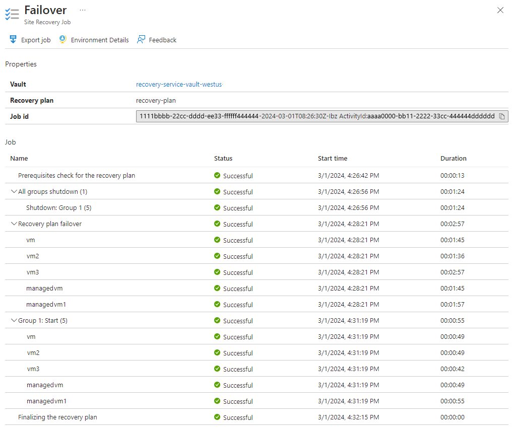Image resolution: width=514 pixels, height=430 pixels.
Task: Collapse the Group 1: Start section
Action: coord(14,321)
